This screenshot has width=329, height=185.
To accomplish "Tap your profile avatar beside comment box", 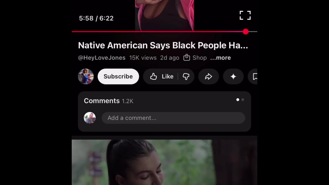I will click(x=90, y=118).
